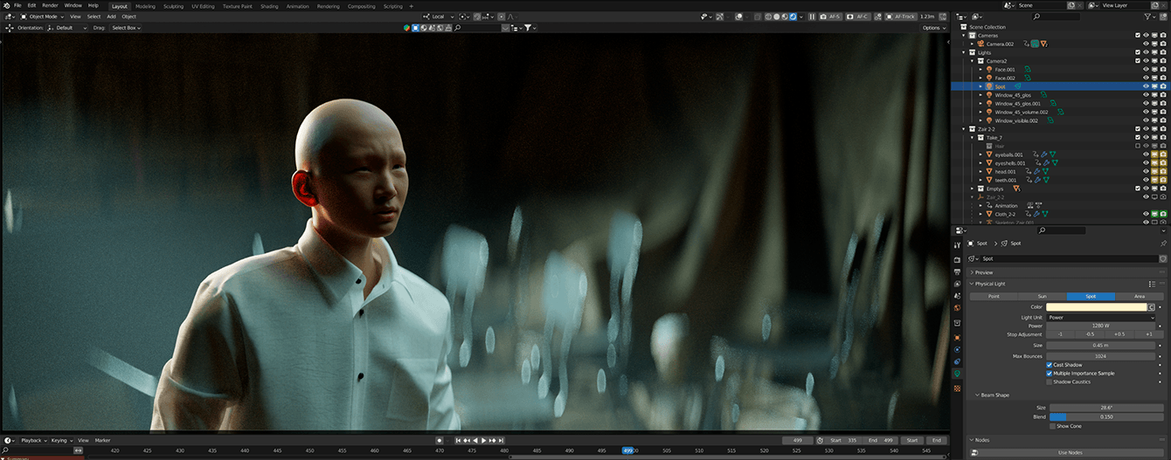Switch to the Shading workspace tab
This screenshot has width=1171, height=460.
(269, 6)
